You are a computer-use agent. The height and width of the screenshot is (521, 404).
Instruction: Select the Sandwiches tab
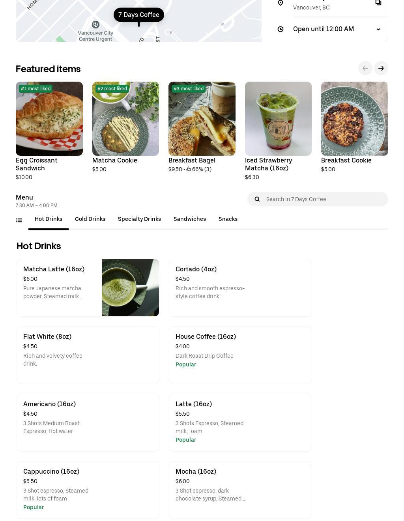pyautogui.click(x=190, y=219)
